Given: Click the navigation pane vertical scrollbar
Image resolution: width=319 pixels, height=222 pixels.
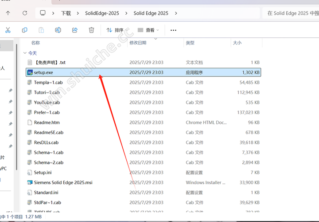Looking at the screenshot, I should [x=17, y=107].
